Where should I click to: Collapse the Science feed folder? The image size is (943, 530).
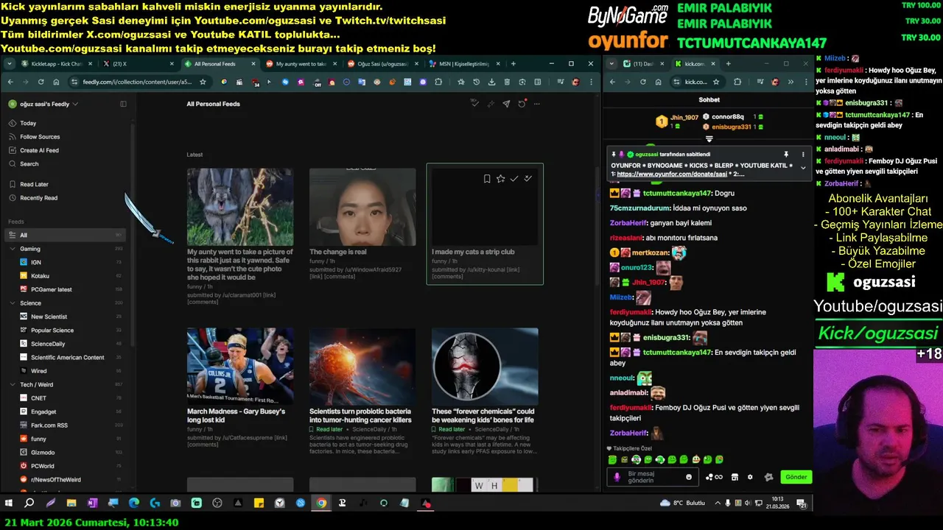[x=13, y=303]
